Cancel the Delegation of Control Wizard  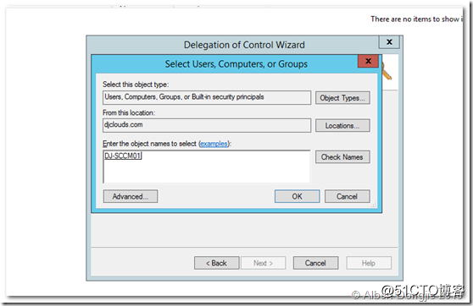(315, 263)
